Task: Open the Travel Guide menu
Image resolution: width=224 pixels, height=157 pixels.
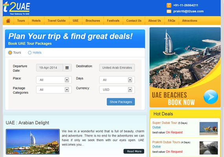Action: pos(57,21)
